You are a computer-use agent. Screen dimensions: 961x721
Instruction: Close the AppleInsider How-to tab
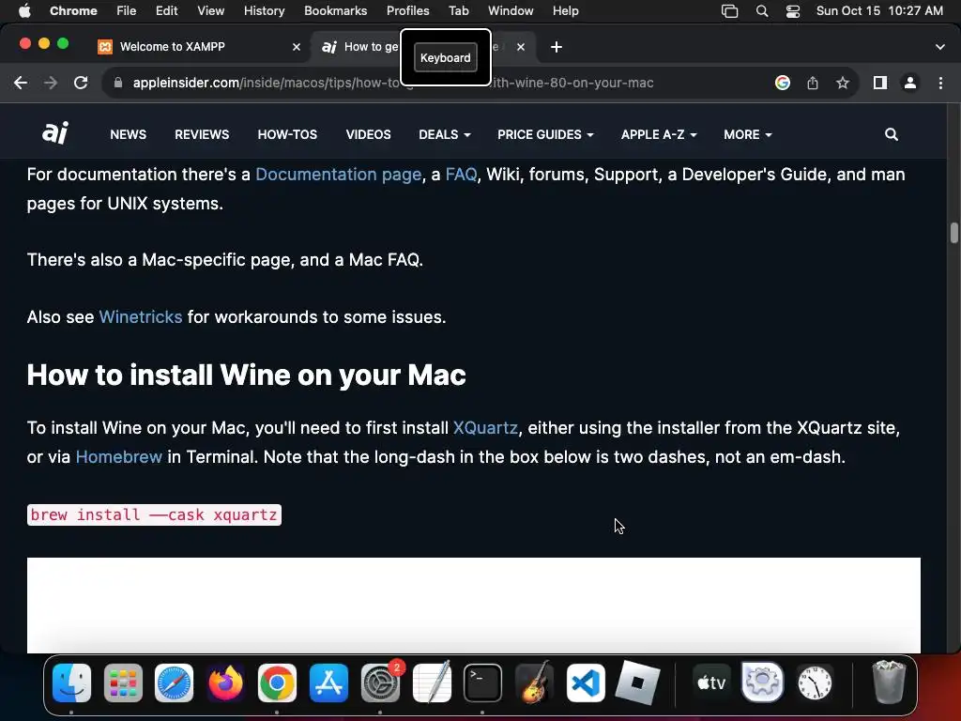[521, 47]
